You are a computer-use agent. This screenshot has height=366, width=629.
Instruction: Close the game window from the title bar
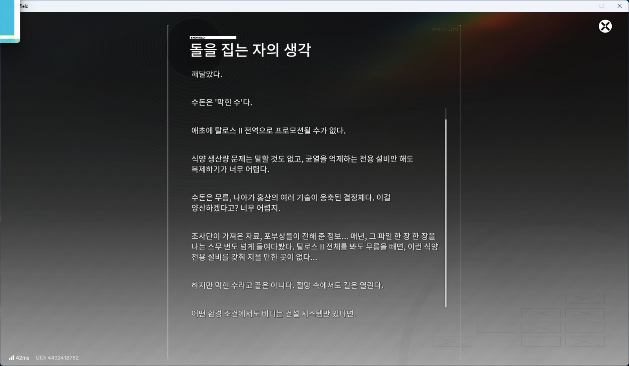coord(620,6)
